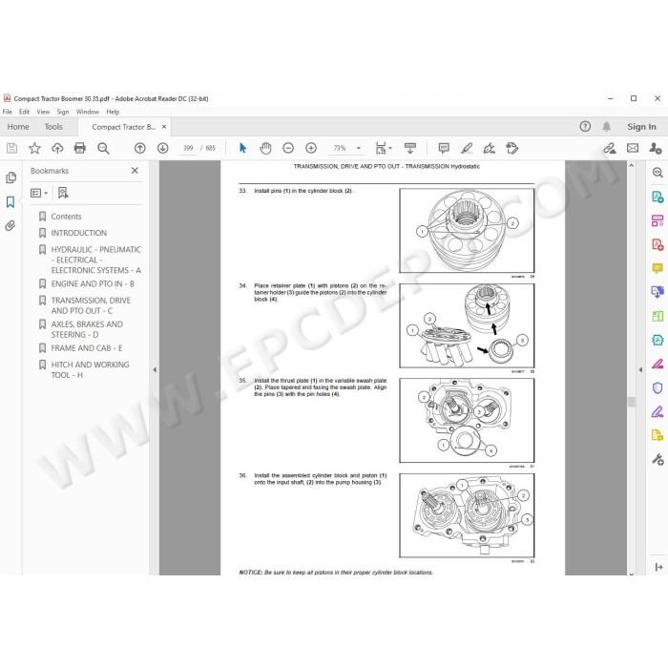Open the Find text magnifier tool
The image size is (668, 668).
tap(103, 148)
